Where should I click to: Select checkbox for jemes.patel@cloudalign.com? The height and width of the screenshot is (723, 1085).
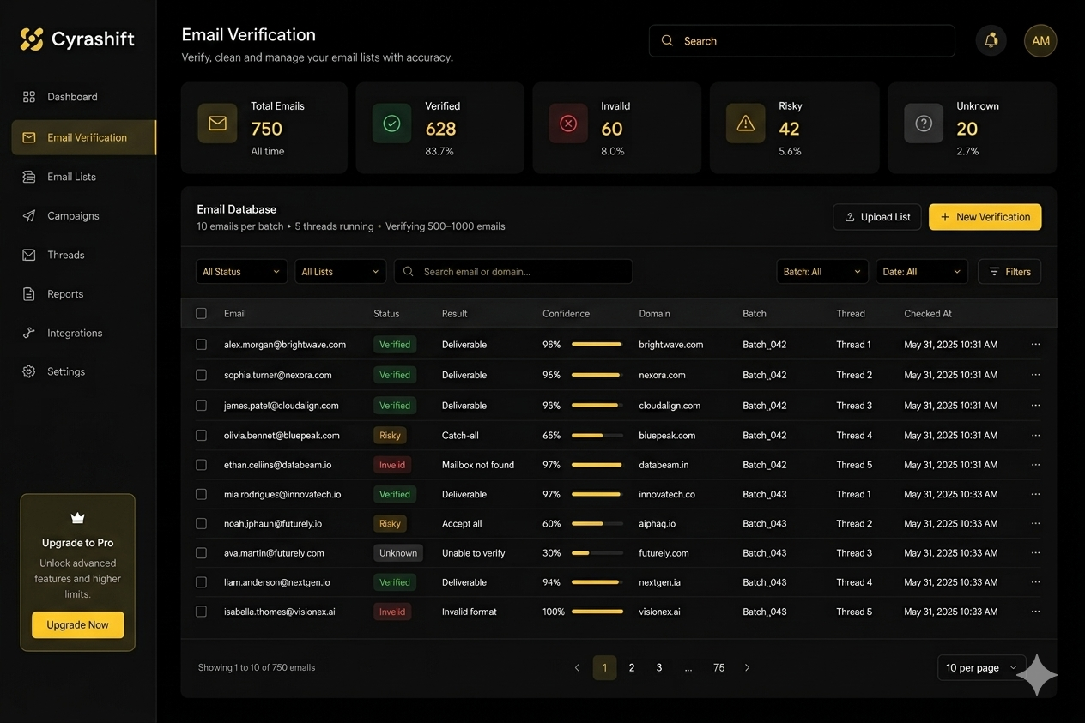[x=201, y=405]
